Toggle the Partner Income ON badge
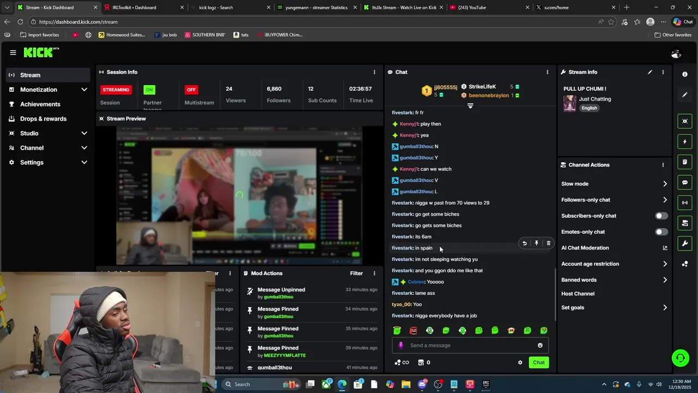This screenshot has width=698, height=393. pyautogui.click(x=149, y=90)
